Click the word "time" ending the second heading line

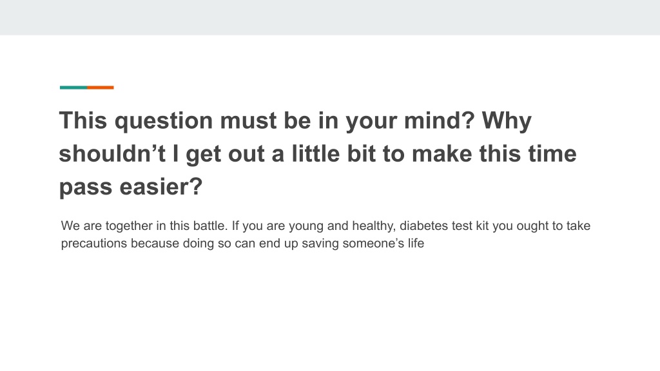[552, 153]
